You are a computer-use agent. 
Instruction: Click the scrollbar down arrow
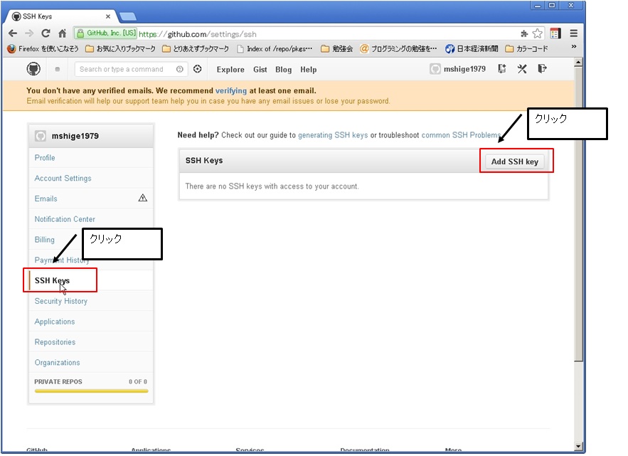coord(578,446)
